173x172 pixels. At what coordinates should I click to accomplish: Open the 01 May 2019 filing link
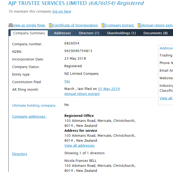(x=109, y=89)
